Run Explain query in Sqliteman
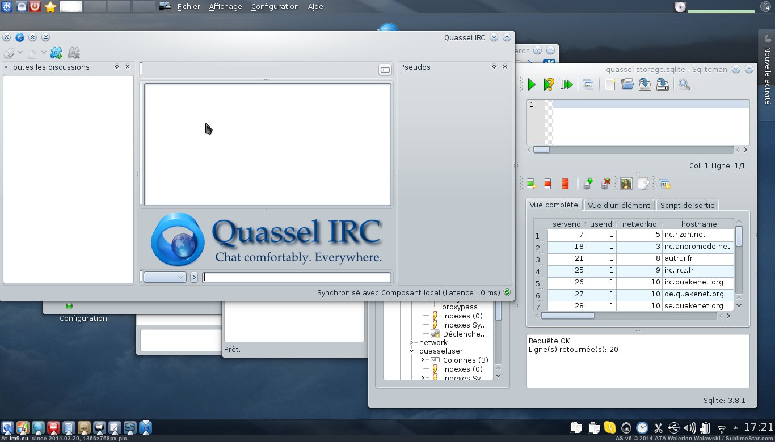Image resolution: width=775 pixels, height=442 pixels. (549, 84)
